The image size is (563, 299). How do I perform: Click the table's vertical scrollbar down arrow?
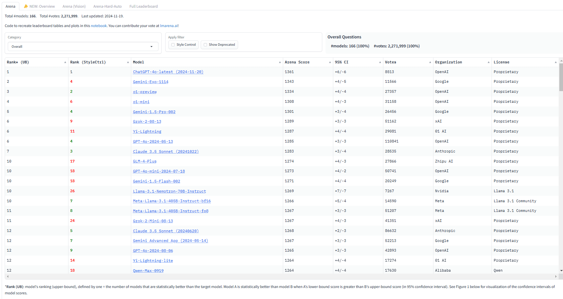pyautogui.click(x=561, y=270)
